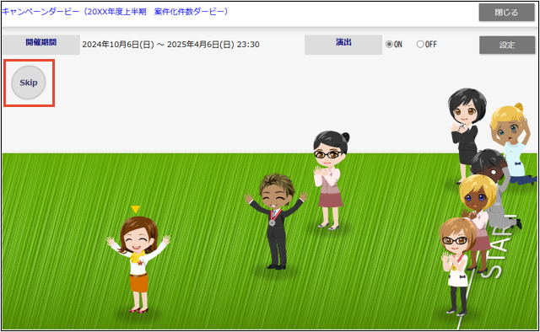Click the yellow triangle marker above winner

point(135,209)
